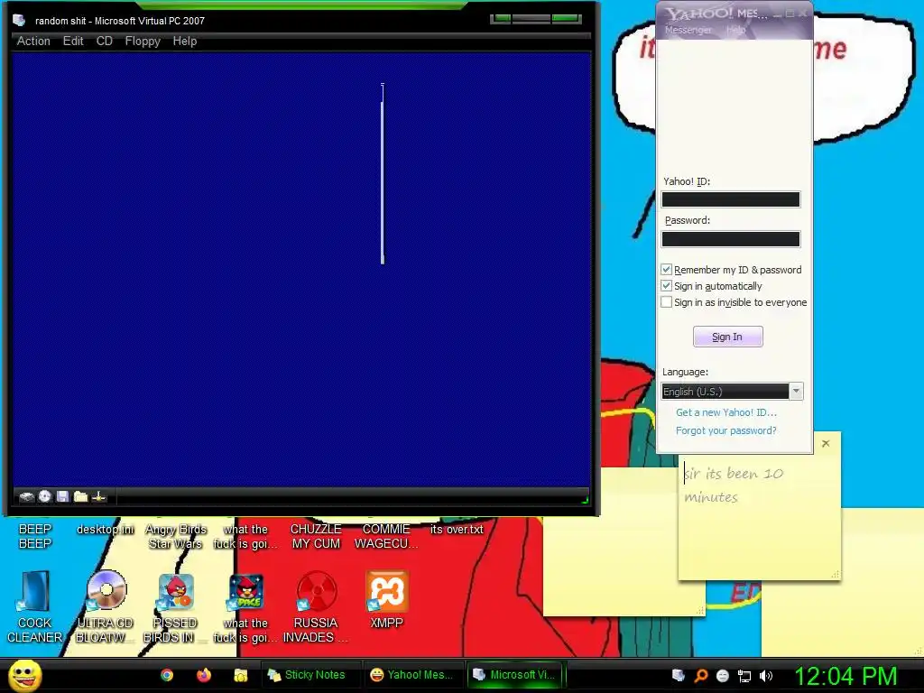
Task: Enable Sign in as invisible to everyone
Action: tap(667, 301)
